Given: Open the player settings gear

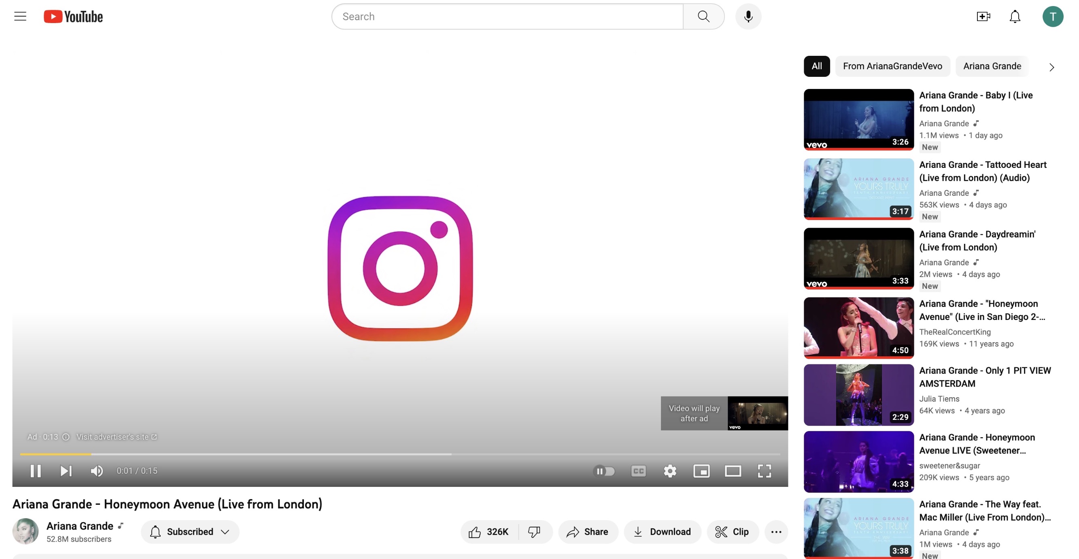Looking at the screenshot, I should point(670,471).
